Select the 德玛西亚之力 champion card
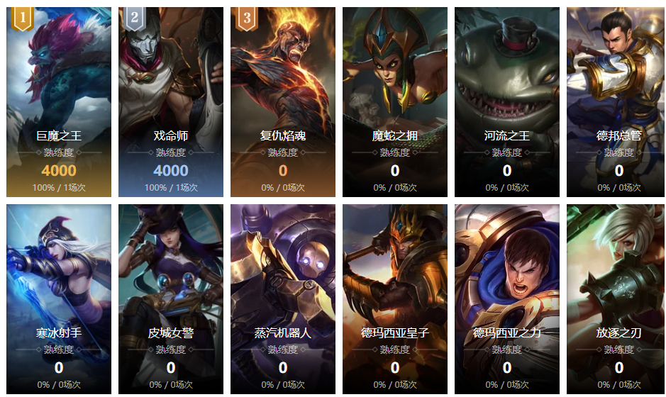The height and width of the screenshot is (397, 666). [507, 299]
